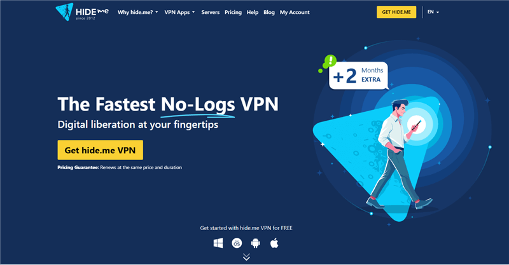Go to the Servers page
The height and width of the screenshot is (265, 509).
[211, 12]
